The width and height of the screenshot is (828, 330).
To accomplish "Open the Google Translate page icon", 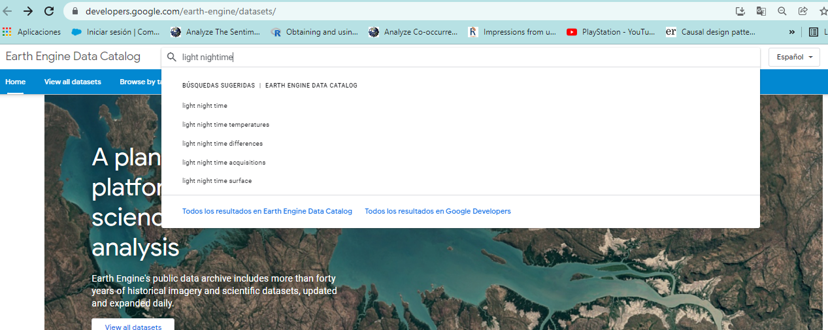I will coord(761,11).
